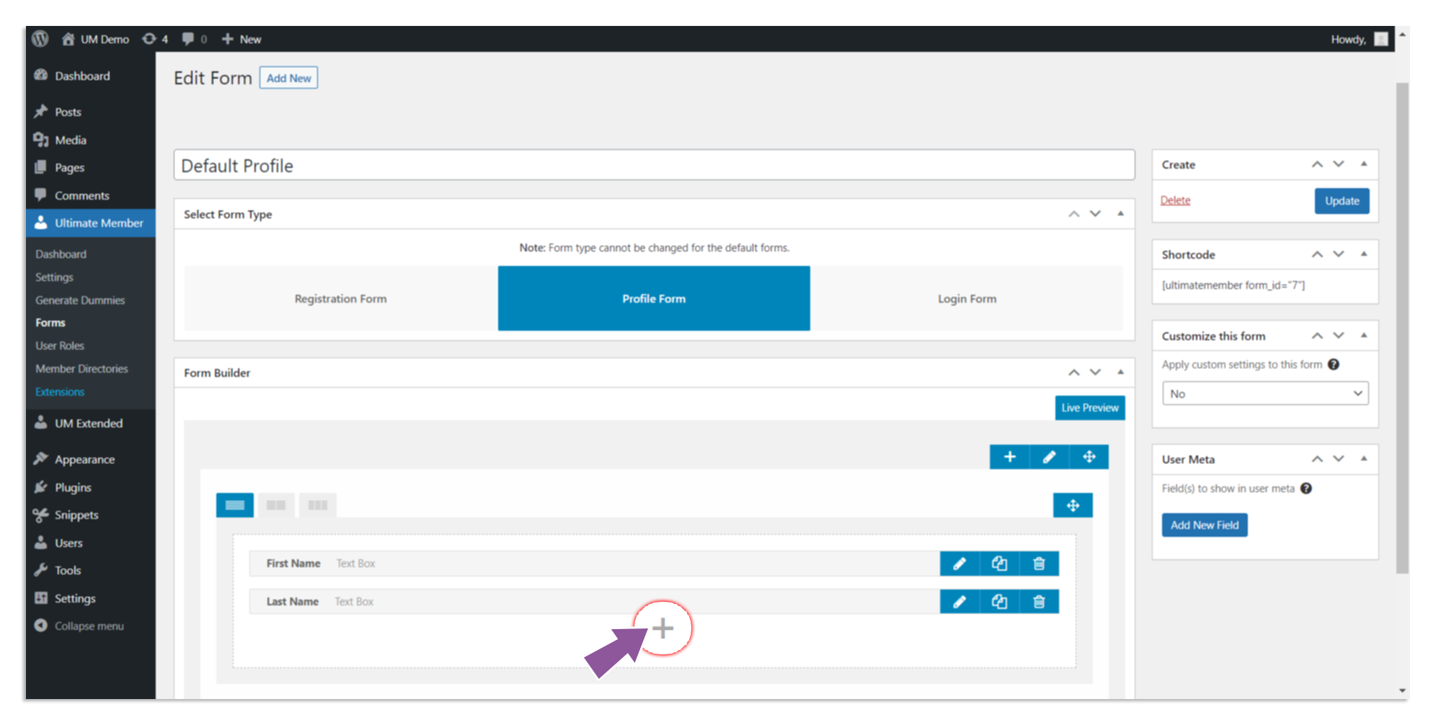This screenshot has width=1436, height=725.
Task: Toggle the Create panel
Action: (1364, 164)
